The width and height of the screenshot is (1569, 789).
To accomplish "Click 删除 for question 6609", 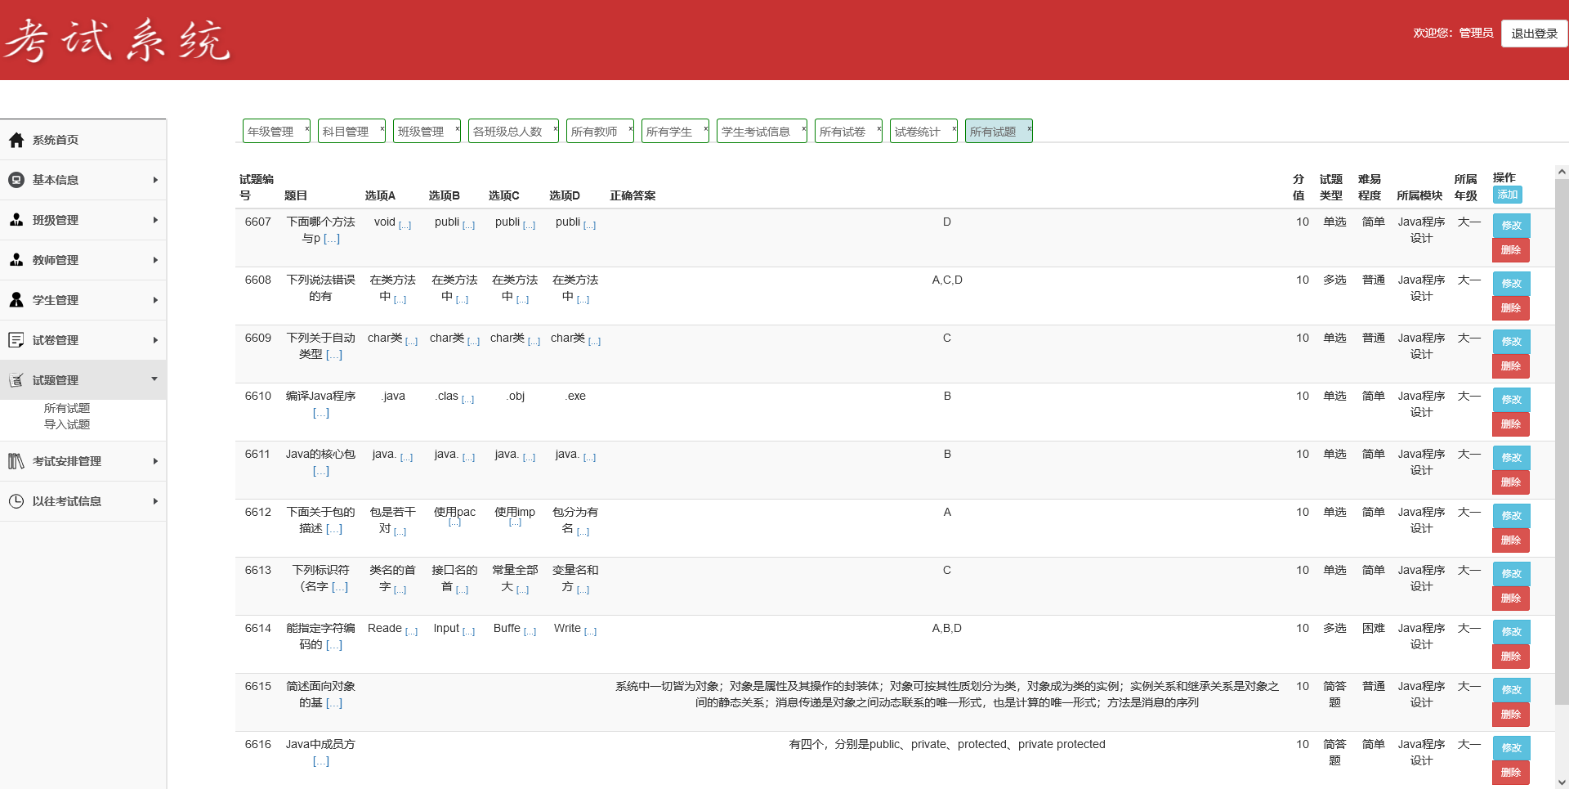I will [1511, 366].
